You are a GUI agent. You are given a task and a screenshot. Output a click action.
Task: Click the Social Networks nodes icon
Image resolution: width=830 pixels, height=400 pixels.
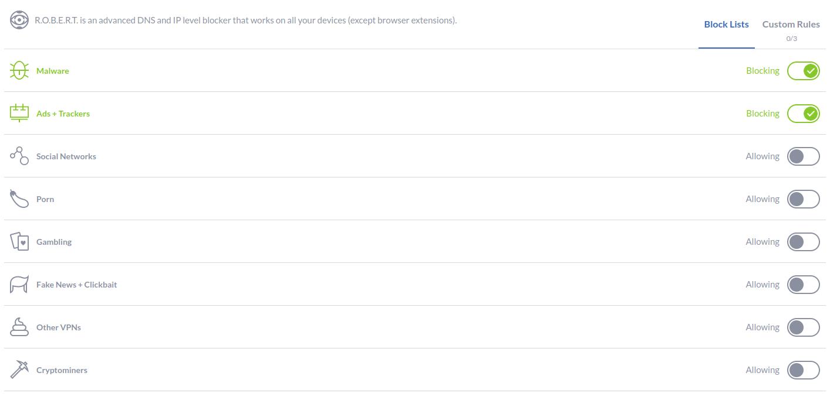(19, 156)
